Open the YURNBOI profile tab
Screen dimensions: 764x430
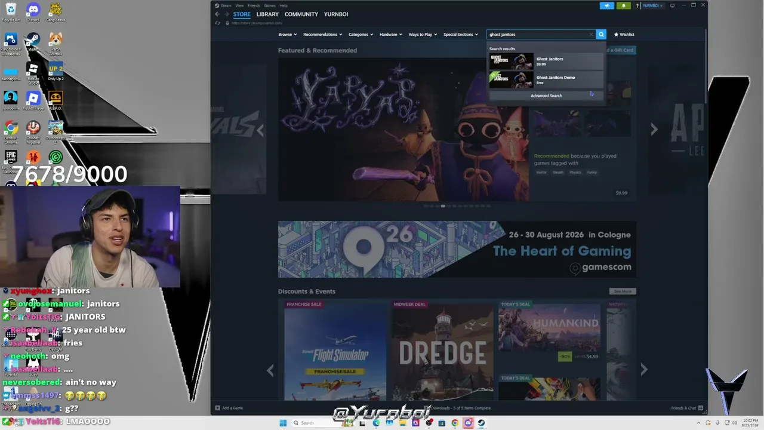pyautogui.click(x=336, y=14)
